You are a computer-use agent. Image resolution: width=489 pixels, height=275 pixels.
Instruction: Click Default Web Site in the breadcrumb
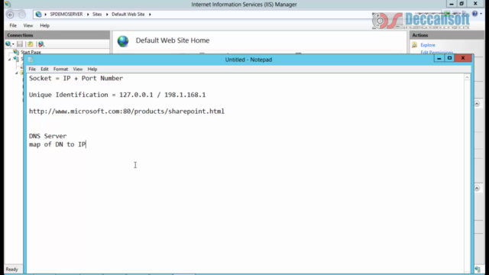[x=128, y=15]
